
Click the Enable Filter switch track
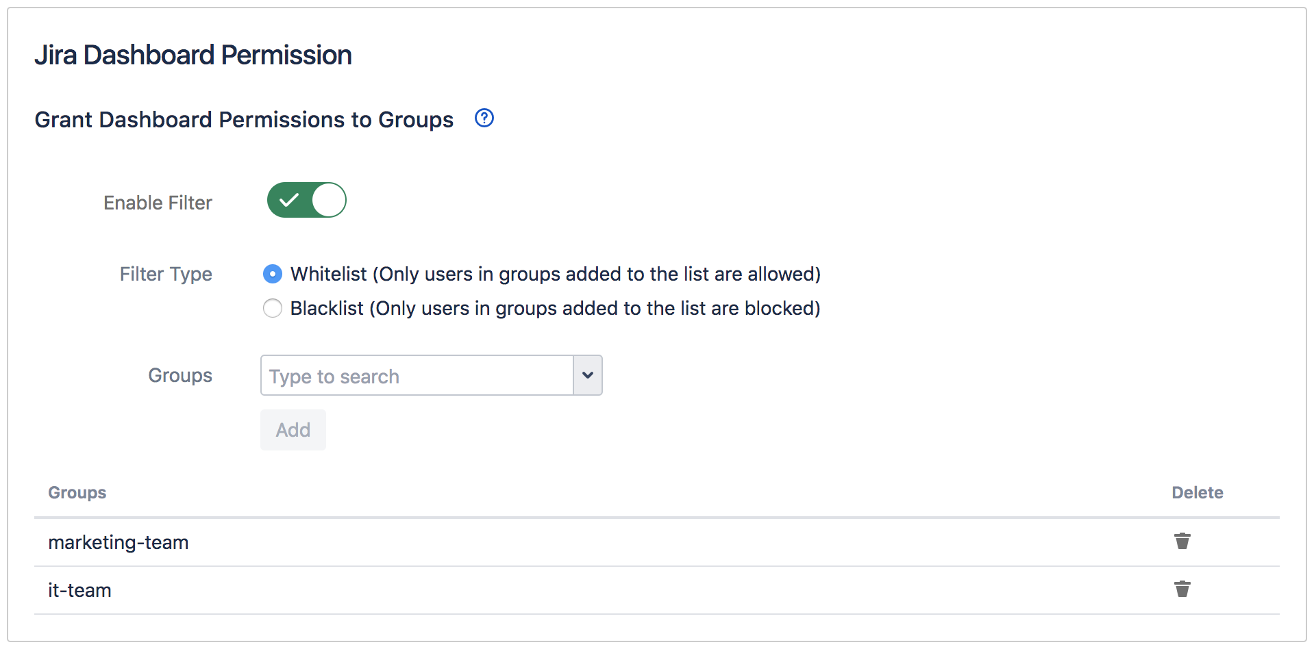[306, 200]
